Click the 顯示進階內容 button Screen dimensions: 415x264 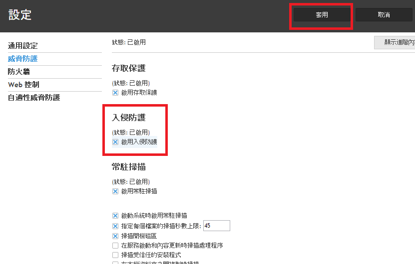[395, 42]
